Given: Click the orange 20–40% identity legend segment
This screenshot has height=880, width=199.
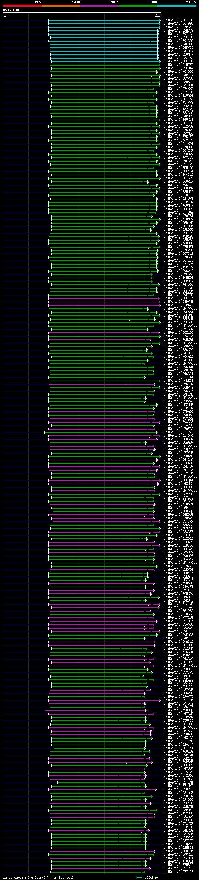Looking at the screenshot, I should (x=61, y=6).
